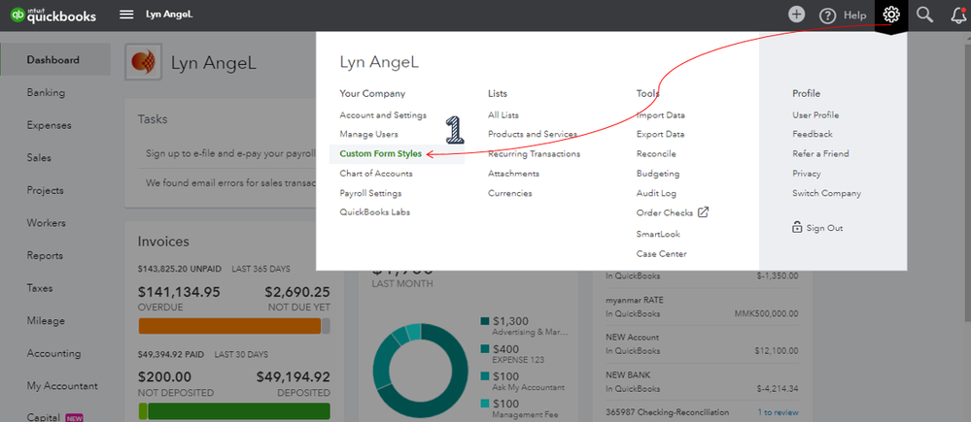Open Reports in sidebar
The image size is (971, 422).
tap(45, 256)
